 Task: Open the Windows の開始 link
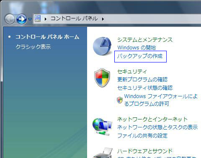(x=137, y=48)
